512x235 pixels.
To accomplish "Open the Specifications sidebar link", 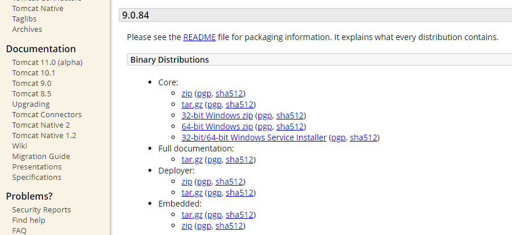I will coord(37,177).
